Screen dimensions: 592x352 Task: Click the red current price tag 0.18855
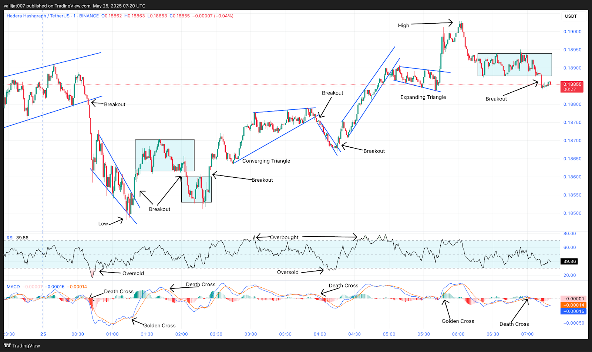pos(572,86)
